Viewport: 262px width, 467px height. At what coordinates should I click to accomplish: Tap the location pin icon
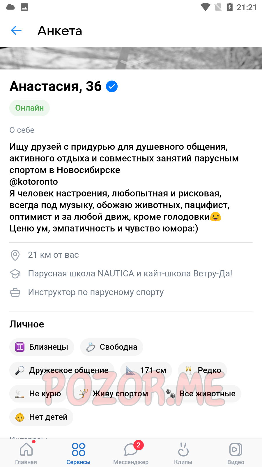[15, 255]
